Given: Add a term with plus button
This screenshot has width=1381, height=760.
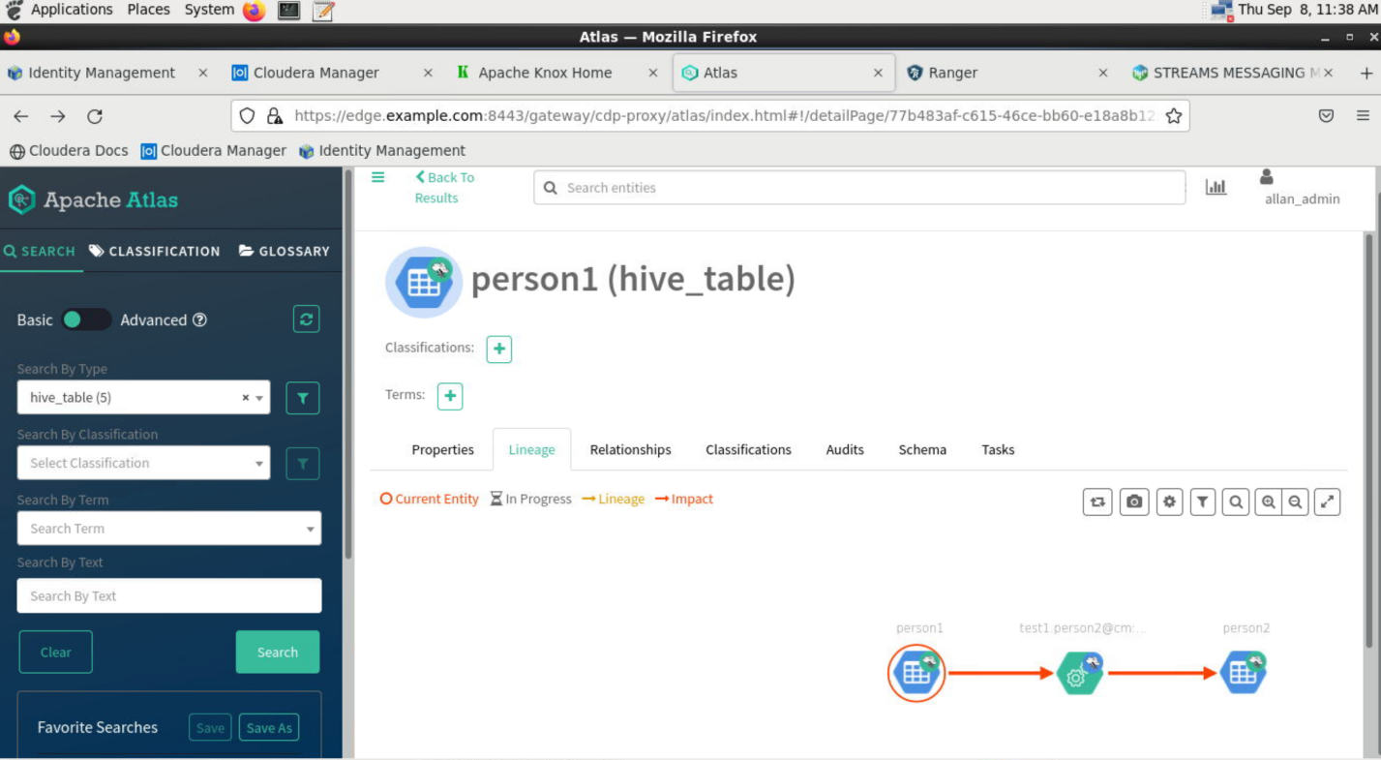Looking at the screenshot, I should (450, 396).
